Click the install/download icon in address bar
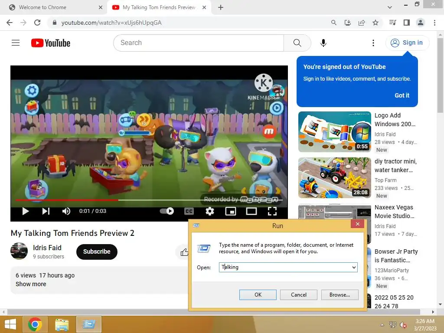This screenshot has width=444, height=333. click(348, 23)
